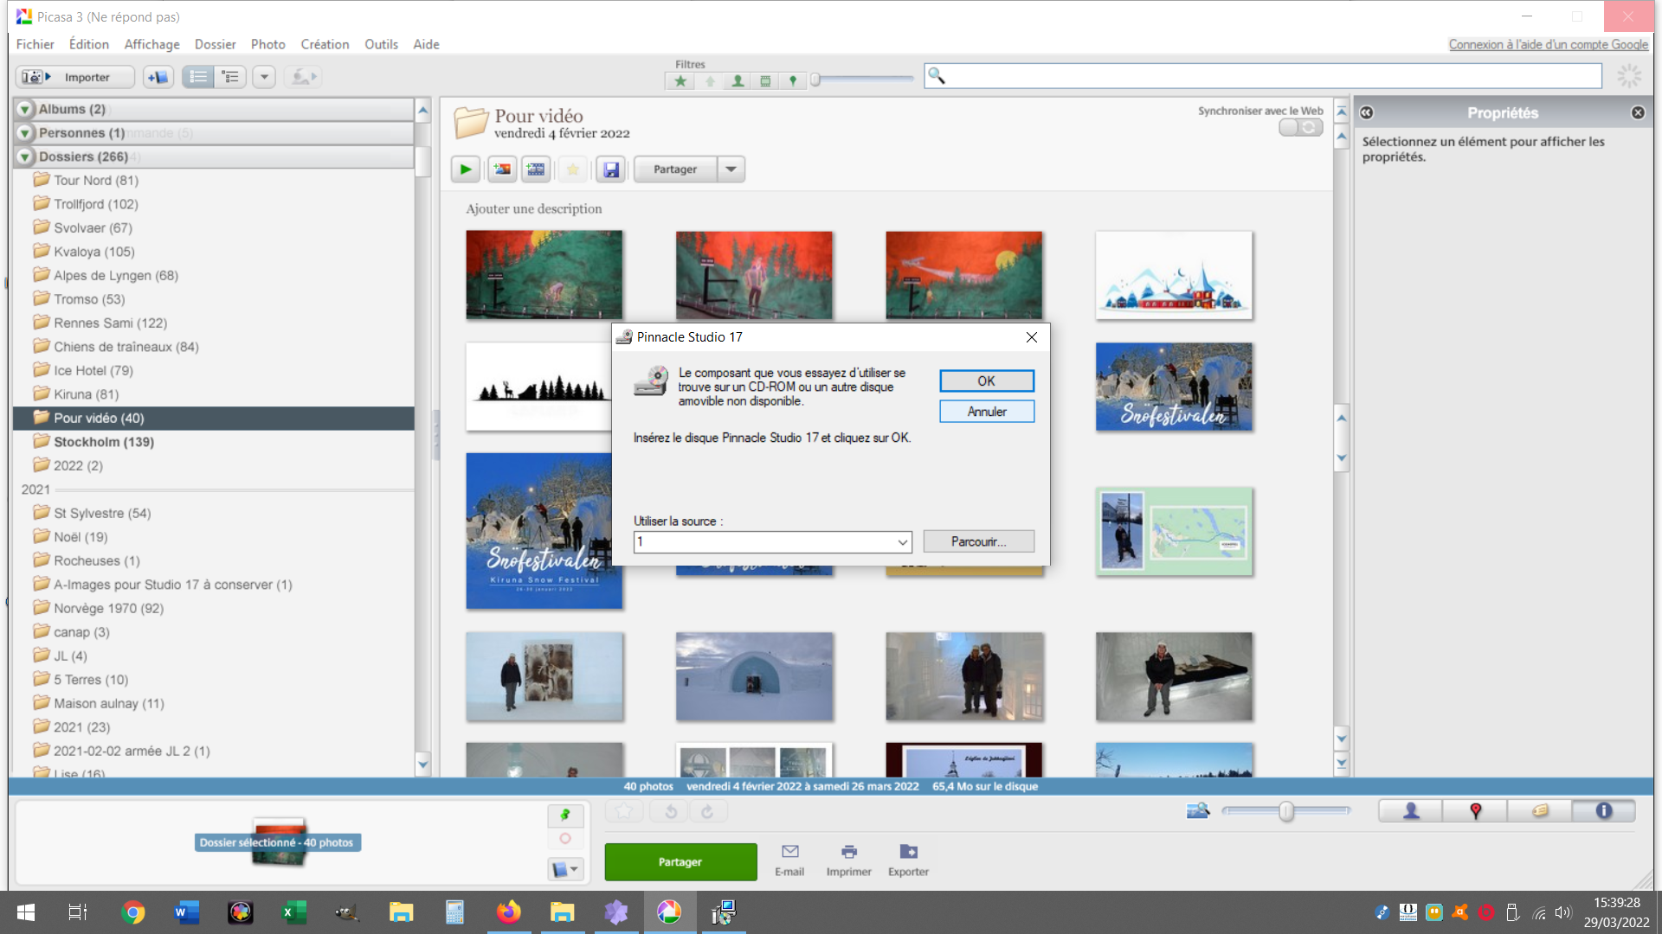Adjust the thumbnail size slider
The width and height of the screenshot is (1662, 934).
click(x=1286, y=811)
